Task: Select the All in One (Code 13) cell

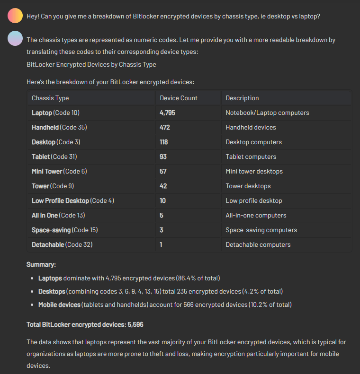Action: pos(58,215)
